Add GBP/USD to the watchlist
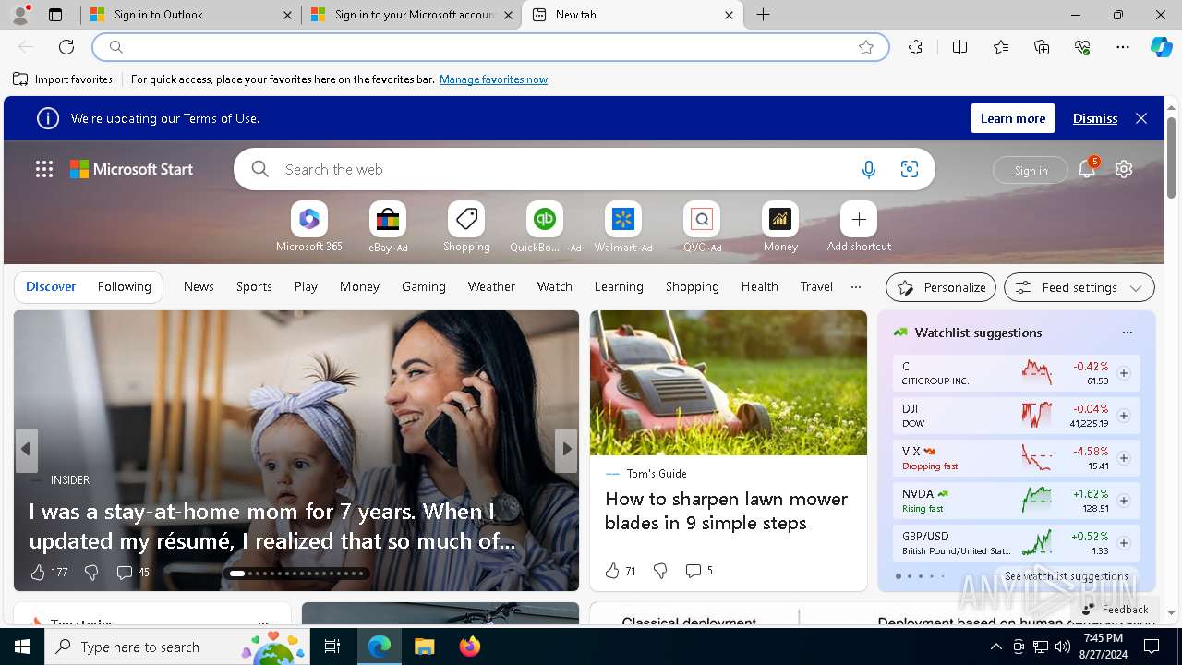The image size is (1182, 665). point(1124,543)
